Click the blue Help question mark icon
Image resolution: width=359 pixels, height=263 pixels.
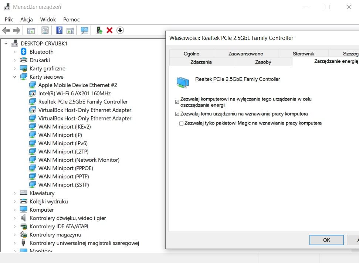coord(59,30)
